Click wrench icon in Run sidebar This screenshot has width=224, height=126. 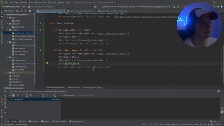point(5,107)
